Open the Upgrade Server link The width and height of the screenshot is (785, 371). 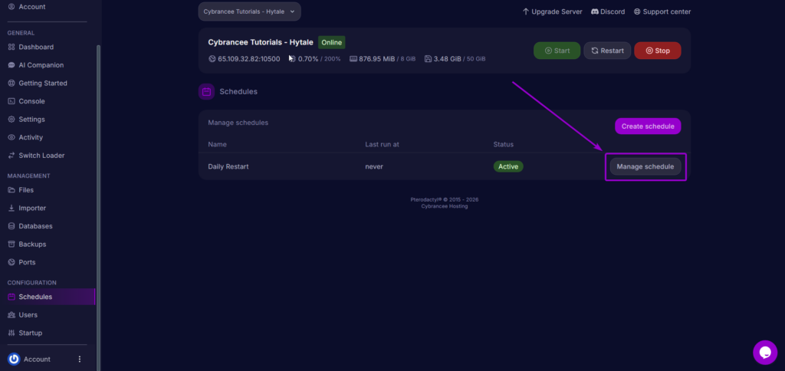point(552,11)
